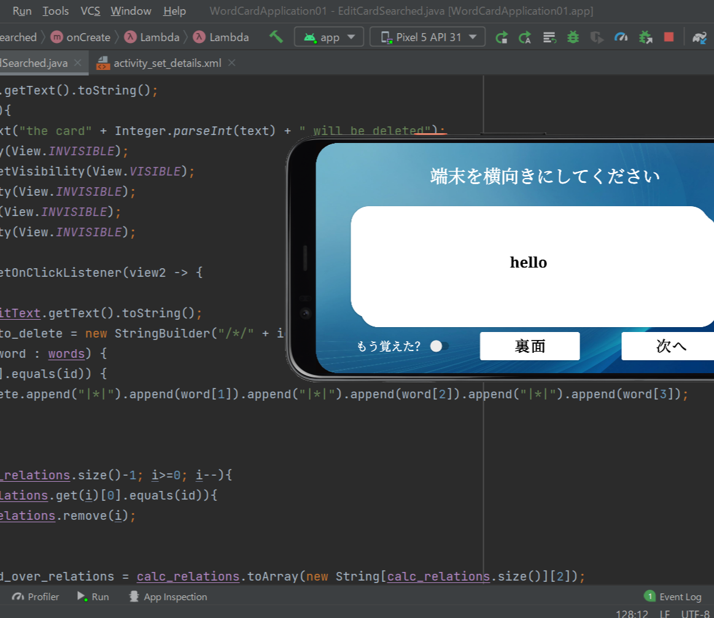
Task: Click the green Debug bug icon
Action: click(x=573, y=37)
